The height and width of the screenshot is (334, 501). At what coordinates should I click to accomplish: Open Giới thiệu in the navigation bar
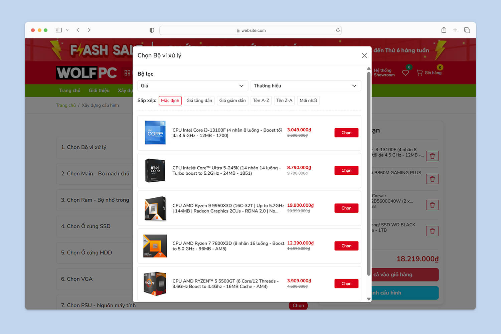pos(99,91)
